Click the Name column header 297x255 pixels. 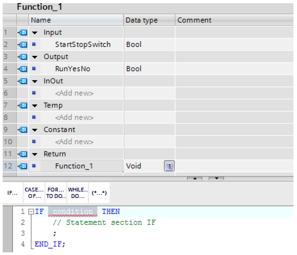pos(76,20)
